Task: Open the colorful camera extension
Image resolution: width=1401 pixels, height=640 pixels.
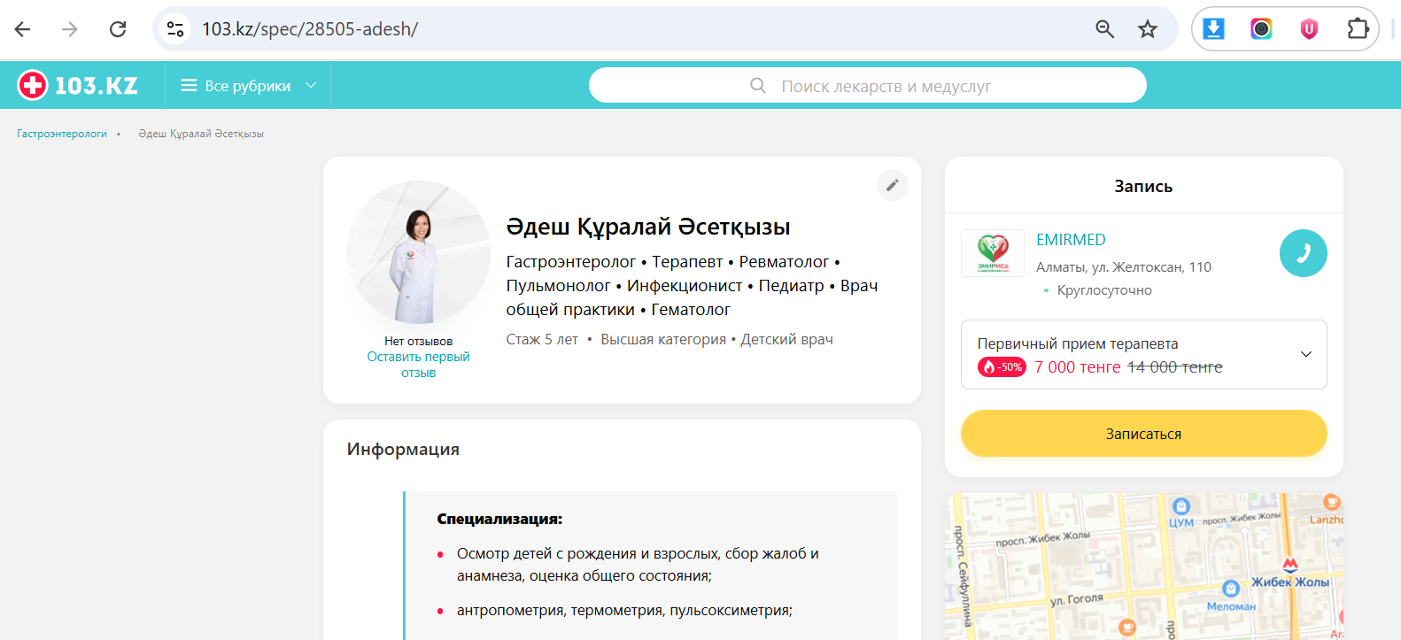Action: click(1261, 29)
